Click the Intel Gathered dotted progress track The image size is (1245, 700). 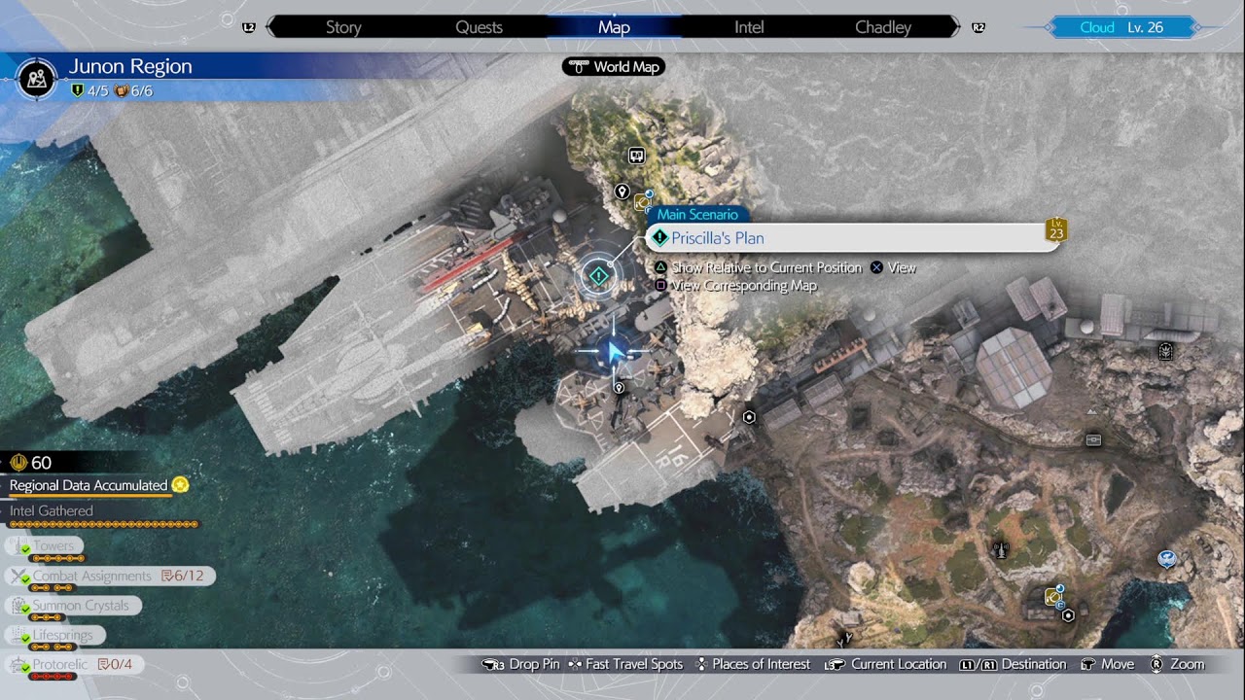[104, 525]
